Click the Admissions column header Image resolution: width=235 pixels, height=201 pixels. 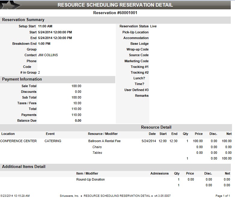(159, 173)
